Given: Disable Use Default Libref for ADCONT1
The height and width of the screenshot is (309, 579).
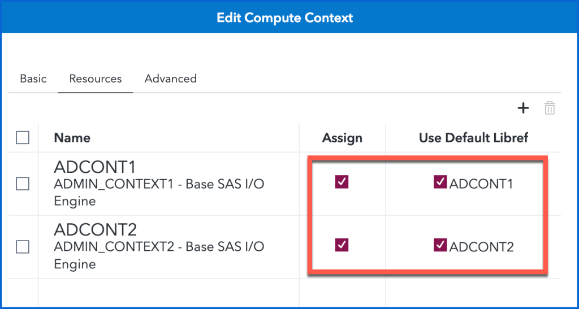Looking at the screenshot, I should (440, 181).
